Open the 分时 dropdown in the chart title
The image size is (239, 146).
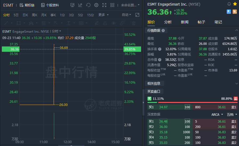click(56, 31)
